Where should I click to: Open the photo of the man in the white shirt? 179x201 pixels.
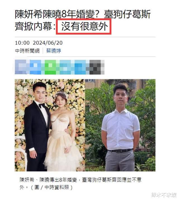(120, 125)
